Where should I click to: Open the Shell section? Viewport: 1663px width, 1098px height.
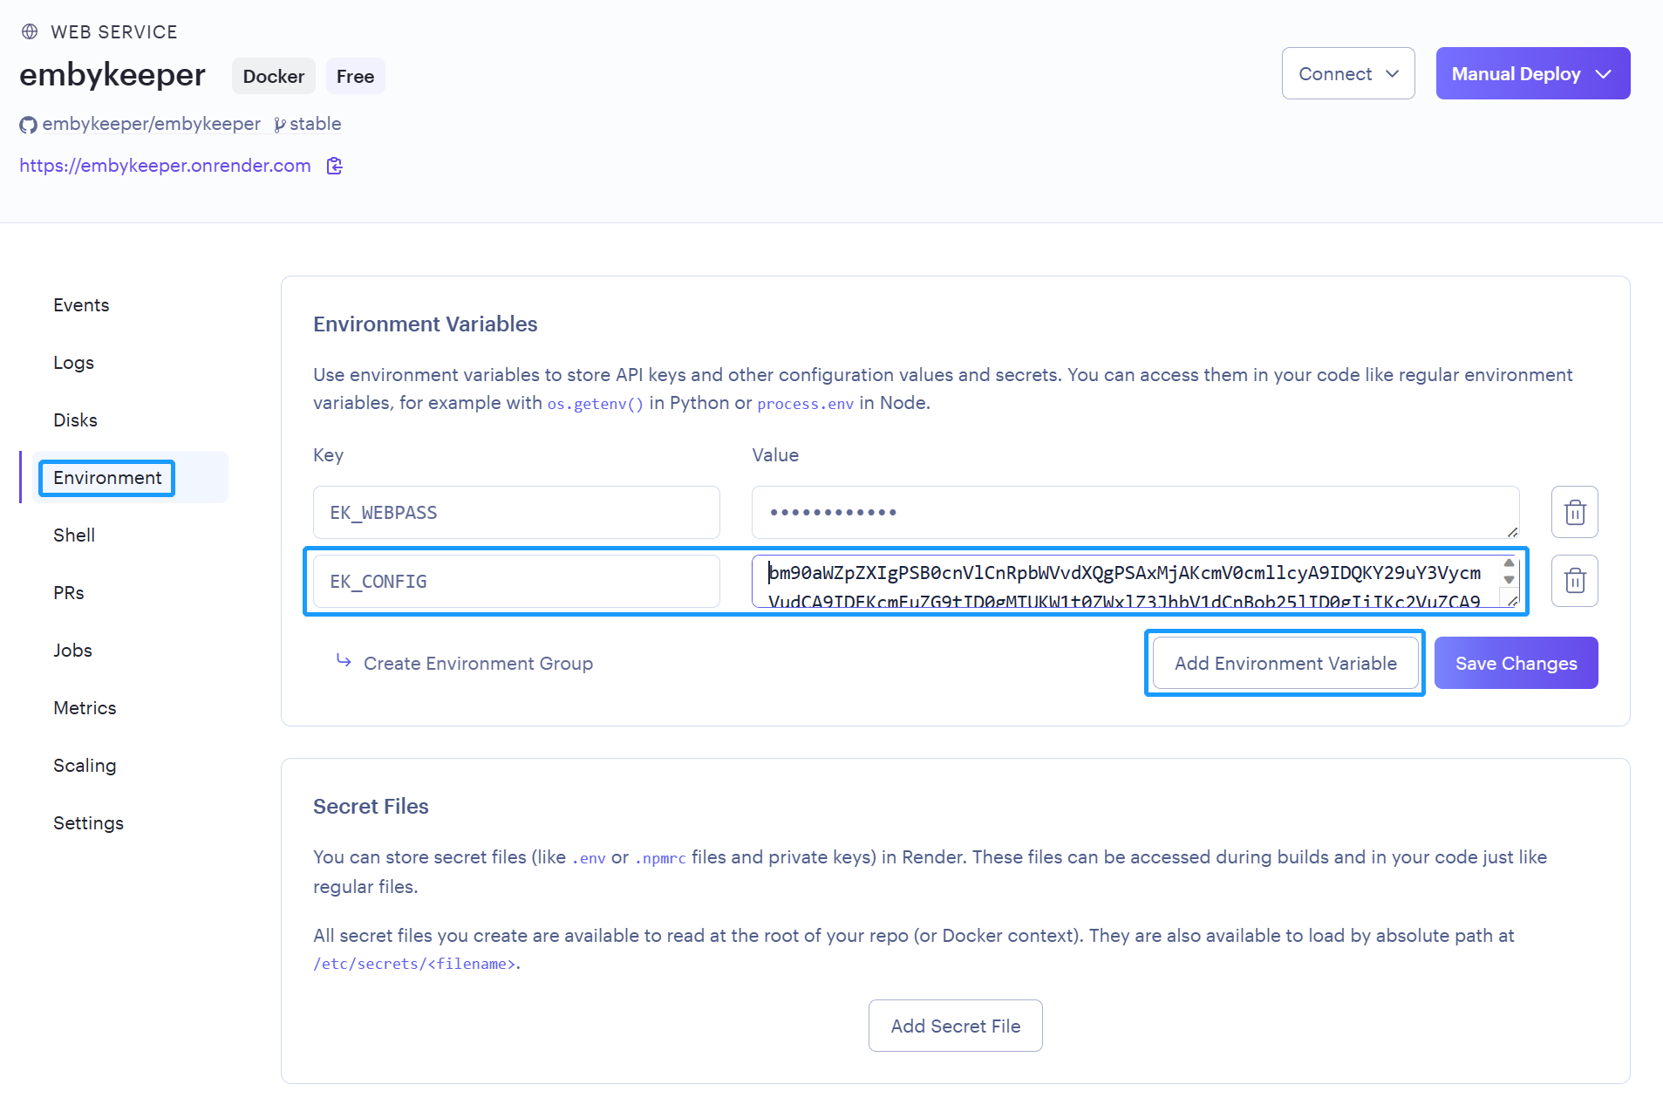(x=74, y=535)
